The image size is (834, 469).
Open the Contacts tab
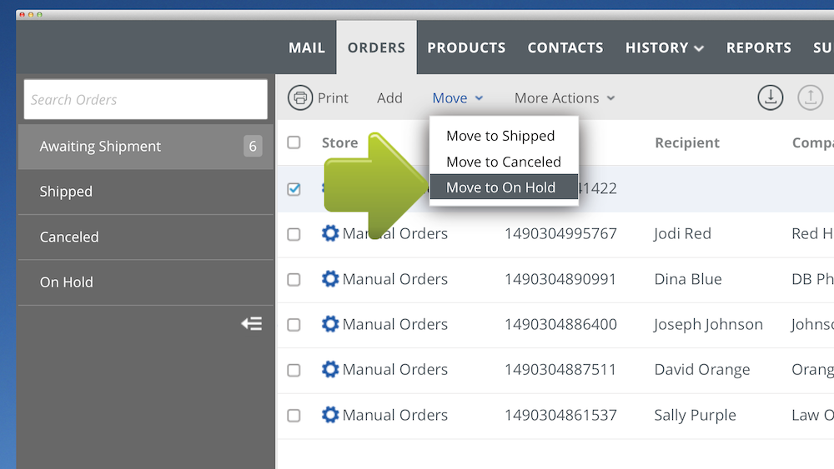point(565,47)
